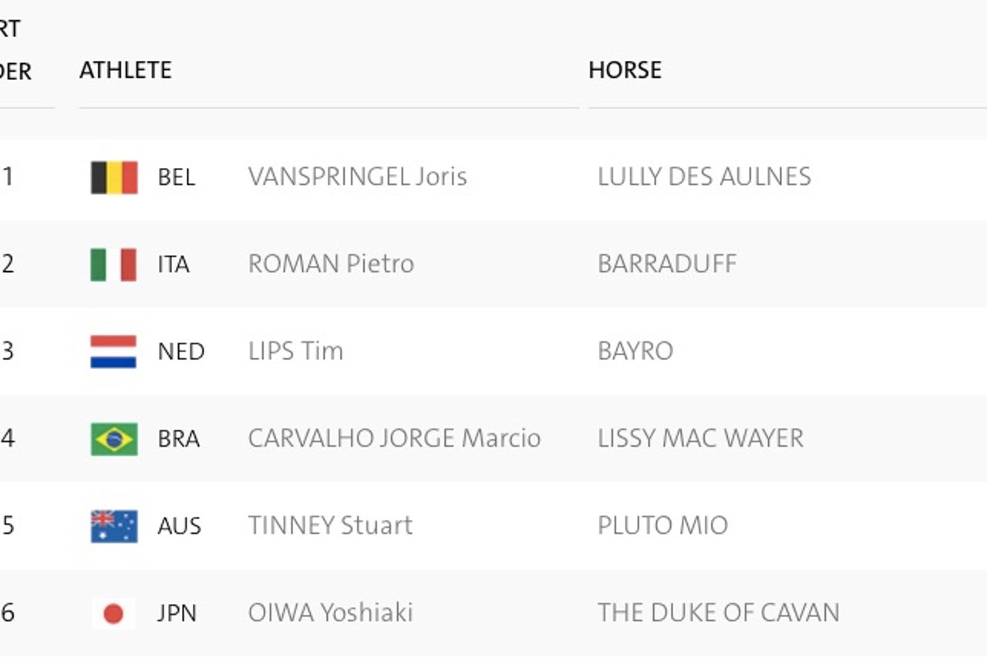The width and height of the screenshot is (987, 658).
Task: Open athlete VANSPRINGEL Joris
Action: point(357,177)
